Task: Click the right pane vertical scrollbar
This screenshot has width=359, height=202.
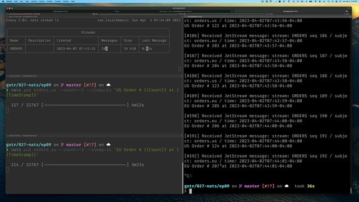Action: [351, 191]
